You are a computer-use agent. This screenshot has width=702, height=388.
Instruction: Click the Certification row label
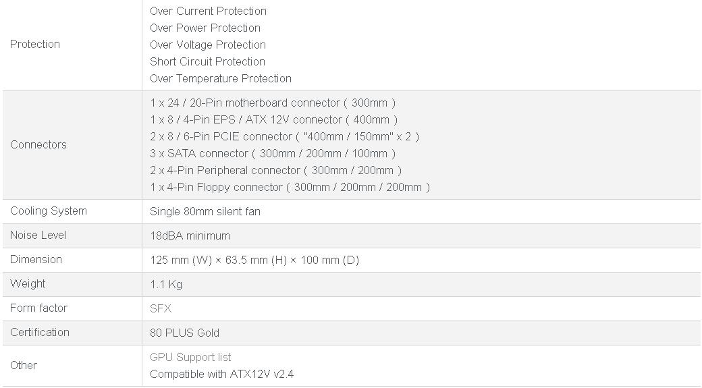(40, 333)
